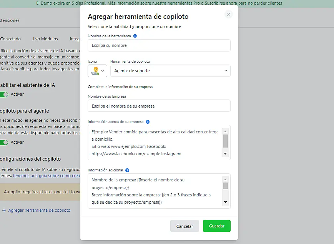
Task: Focus the Nombre de su Empresa field
Action: [x=159, y=106]
